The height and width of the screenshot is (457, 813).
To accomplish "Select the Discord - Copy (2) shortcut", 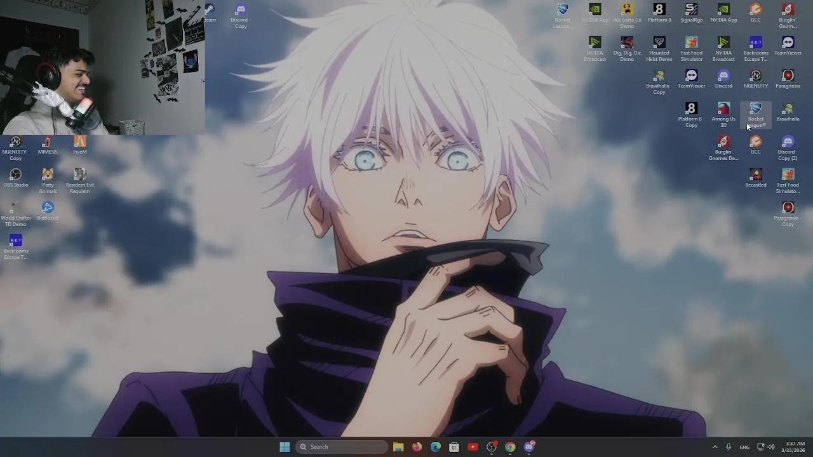I will tap(788, 149).
